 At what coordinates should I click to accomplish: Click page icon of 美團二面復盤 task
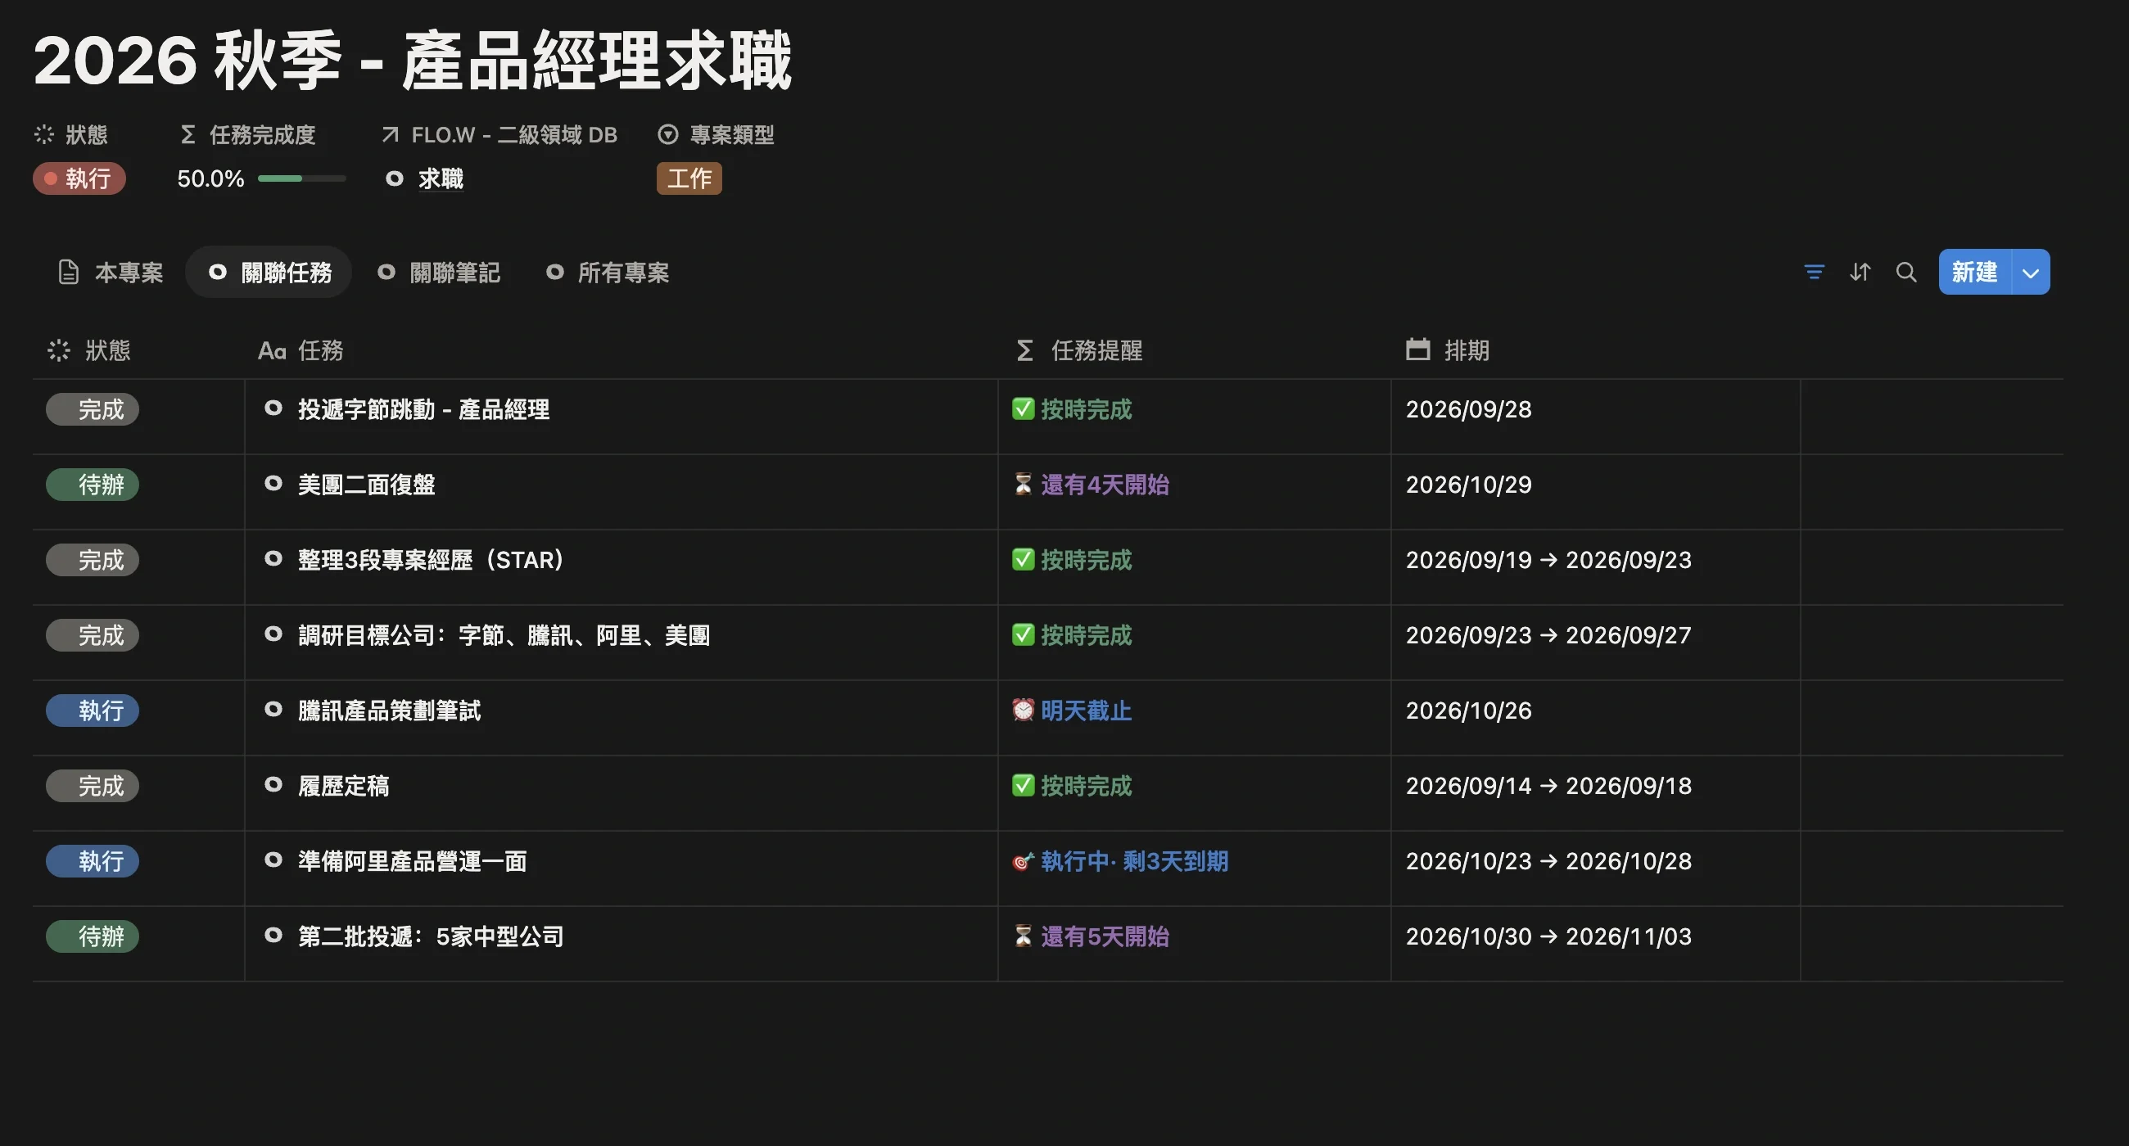(273, 483)
